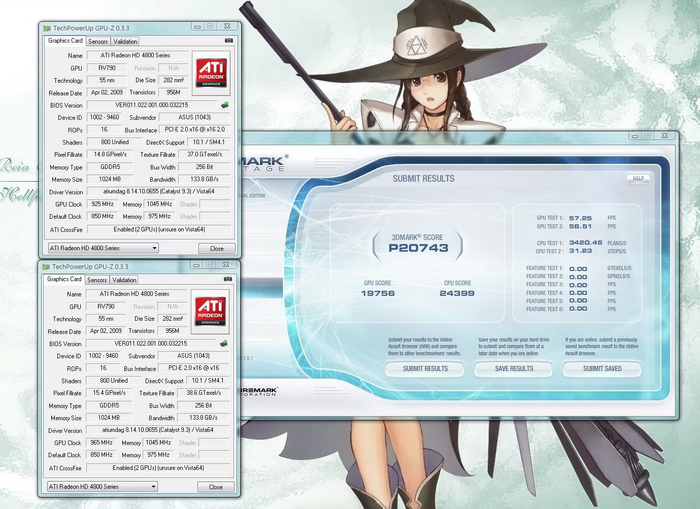Click Pixel Fillrate 15.4 GPixel/s in lower GPU-Z
Image resolution: width=700 pixels, height=509 pixels.
click(x=109, y=393)
